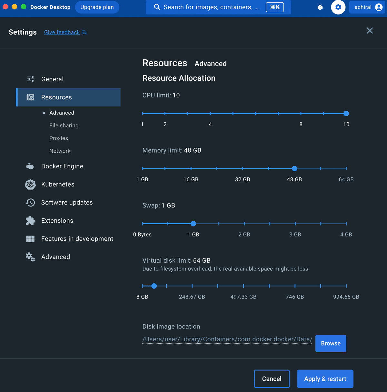Click the filesystem overhead note text
Image resolution: width=387 pixels, height=392 pixels.
(226, 269)
